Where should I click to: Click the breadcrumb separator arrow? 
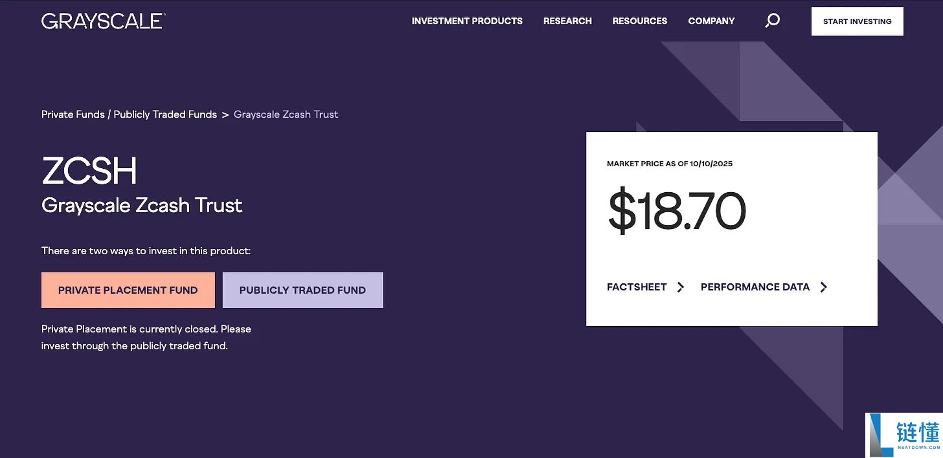225,114
